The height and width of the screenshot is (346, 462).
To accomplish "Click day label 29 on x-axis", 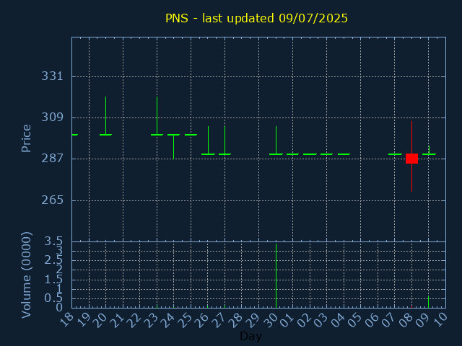I will point(253,319).
